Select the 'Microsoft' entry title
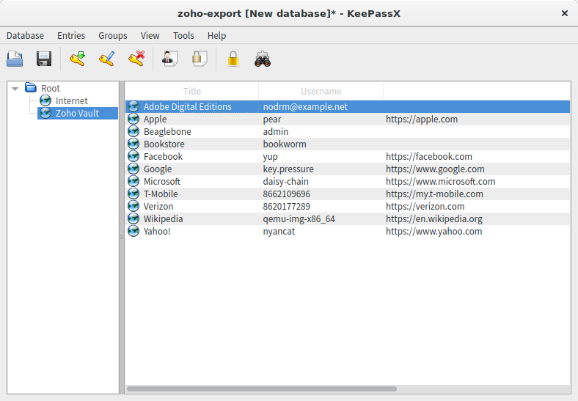The width and height of the screenshot is (578, 401). [x=162, y=181]
